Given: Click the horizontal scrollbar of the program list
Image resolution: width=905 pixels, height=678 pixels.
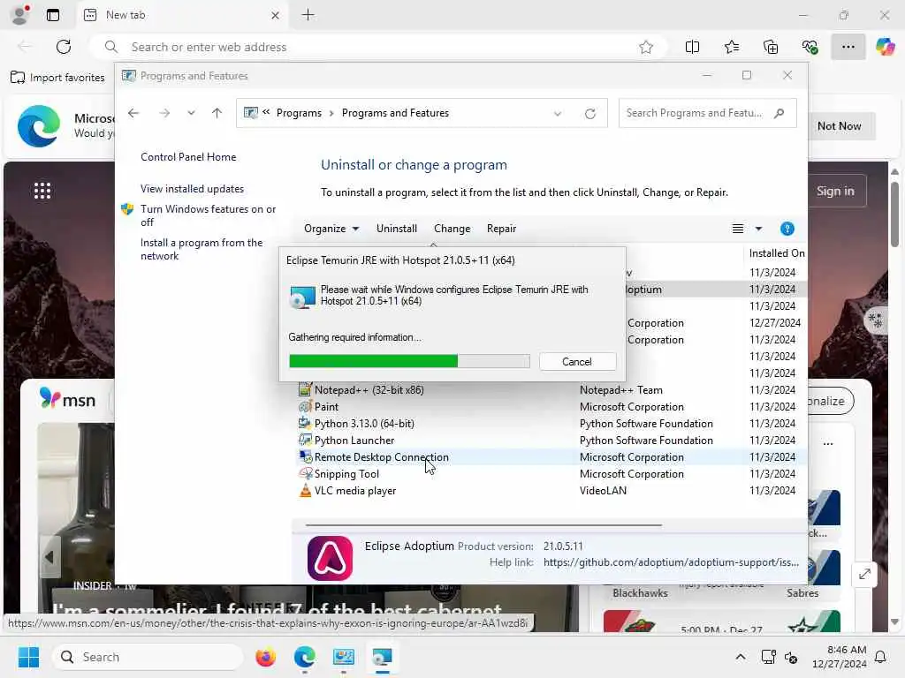Looking at the screenshot, I should pos(483,525).
